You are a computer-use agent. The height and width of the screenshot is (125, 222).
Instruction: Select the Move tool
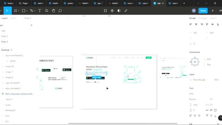pos(7,11)
